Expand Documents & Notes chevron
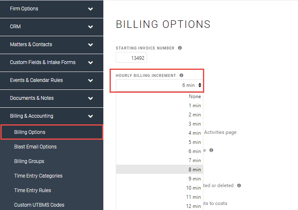Viewport: 298px width, 210px height. click(x=90, y=98)
